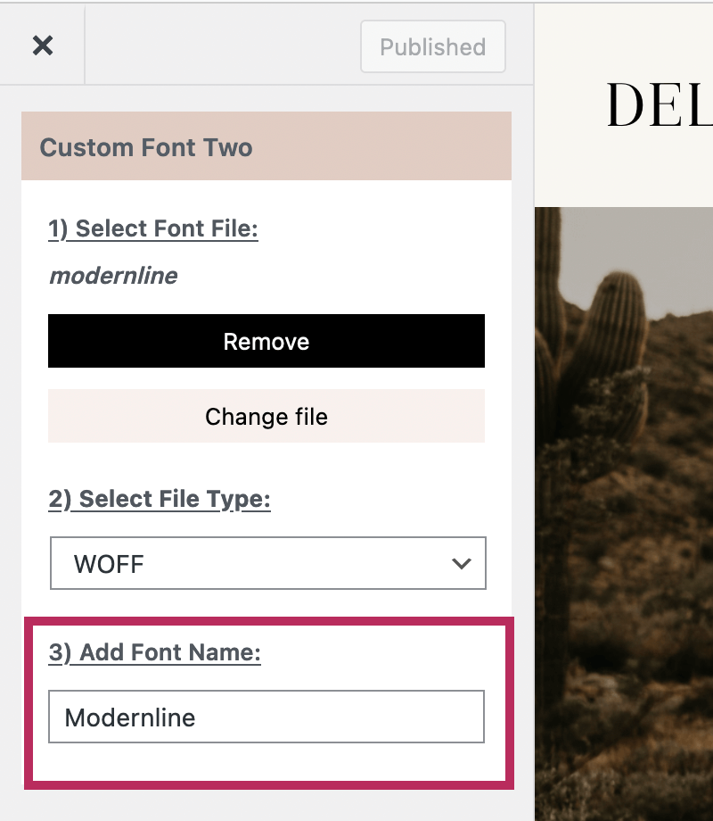The image size is (713, 821).
Task: Click the white header area of site preview
Action: [624, 170]
